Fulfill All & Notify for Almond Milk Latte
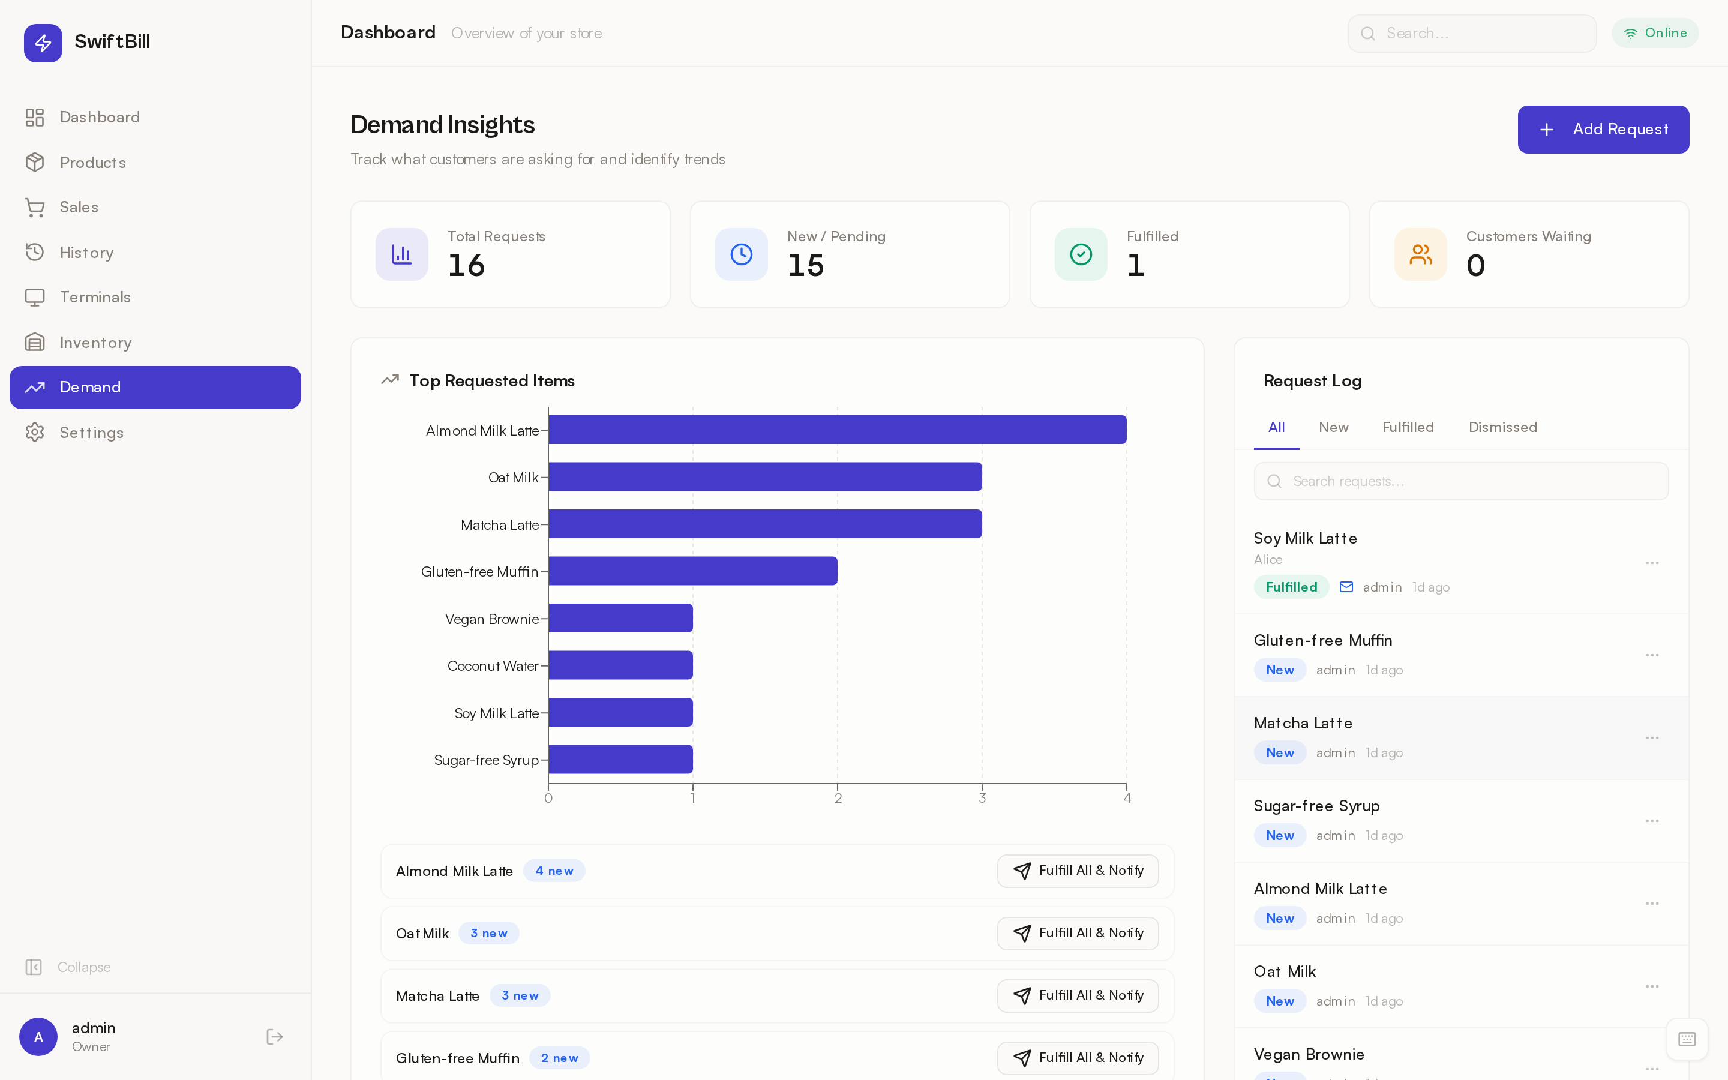Screen dimensions: 1728x1080 pyautogui.click(x=1078, y=871)
